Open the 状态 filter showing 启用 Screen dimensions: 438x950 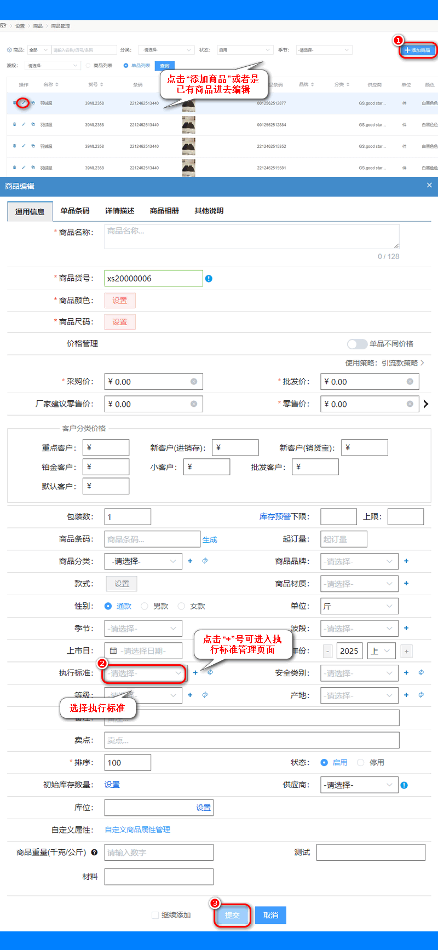pyautogui.click(x=245, y=50)
